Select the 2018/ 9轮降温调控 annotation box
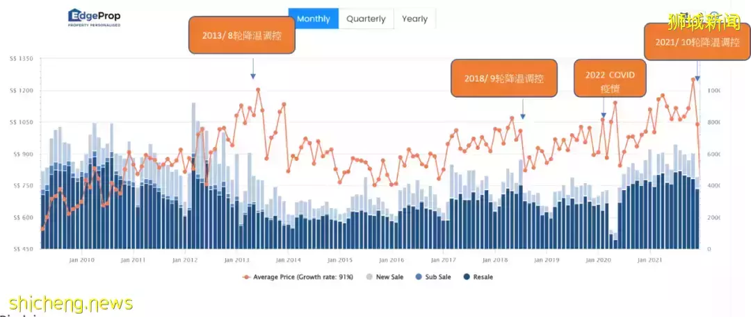 click(x=504, y=78)
